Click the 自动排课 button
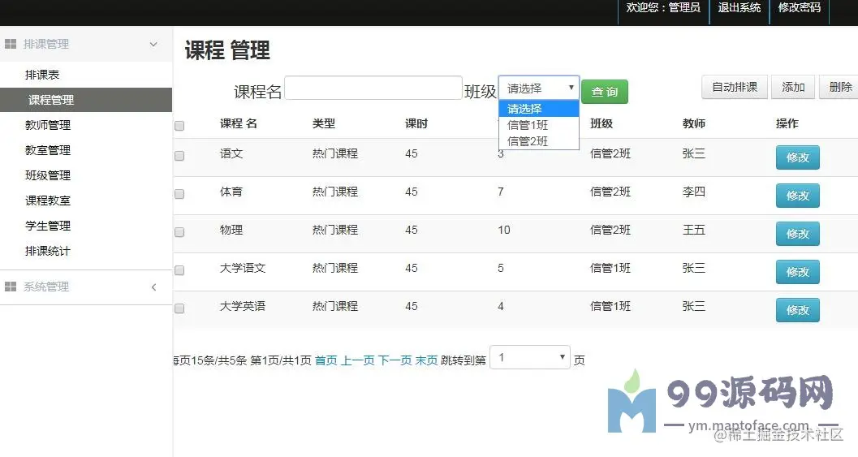This screenshot has width=858, height=457. point(735,87)
